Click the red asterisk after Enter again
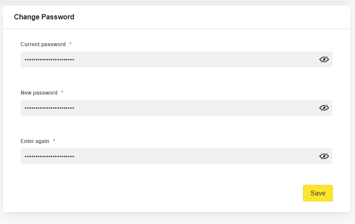 (x=54, y=140)
